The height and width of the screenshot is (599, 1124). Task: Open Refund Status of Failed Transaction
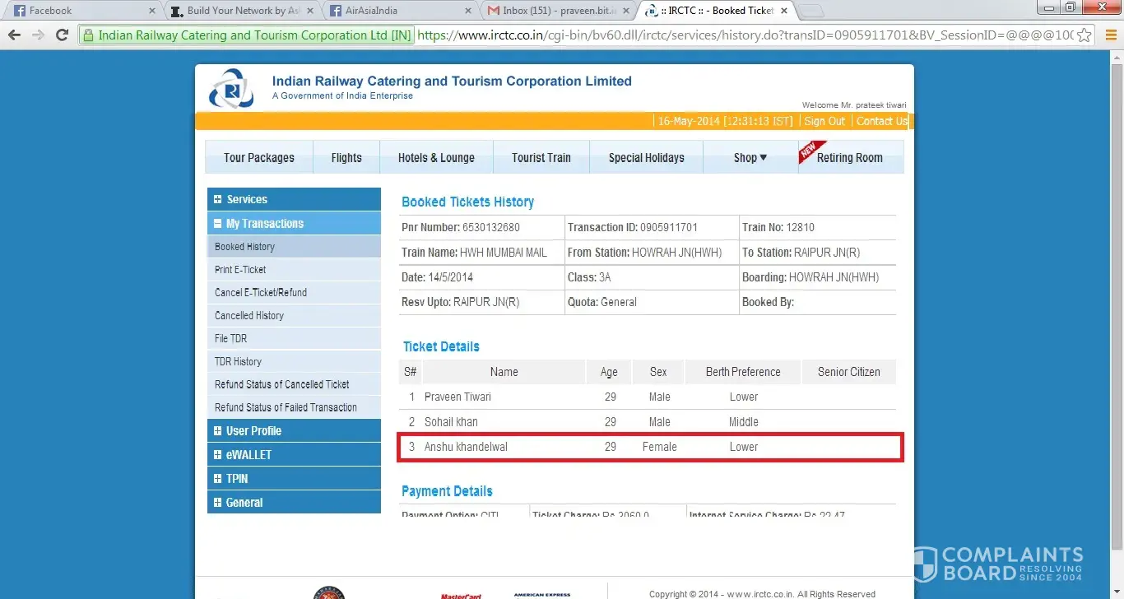294,407
